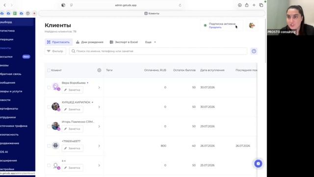Click the 800 paid amount cell
Image resolution: width=314 pixels, height=177 pixels.
pos(163,146)
